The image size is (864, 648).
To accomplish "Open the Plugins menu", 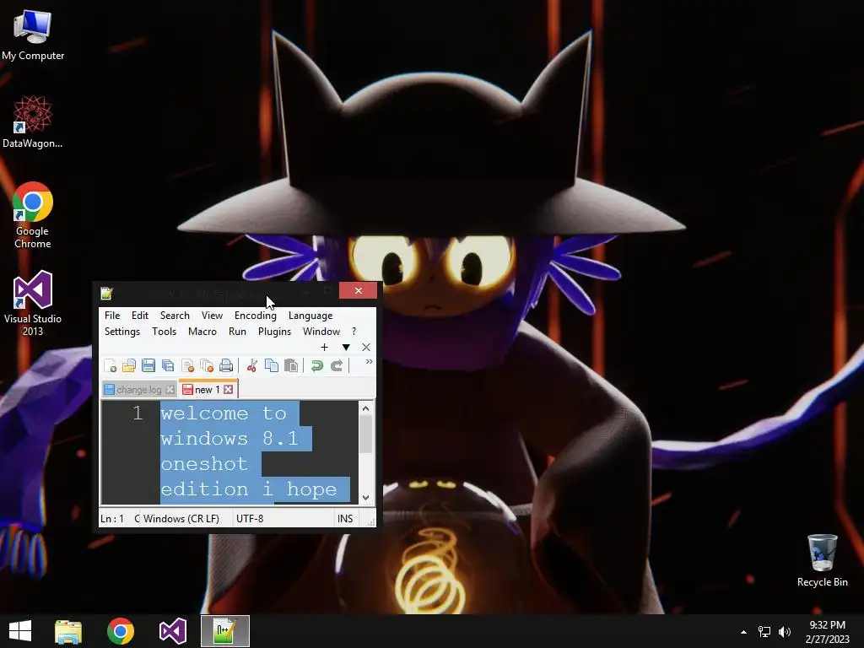I will click(x=274, y=331).
